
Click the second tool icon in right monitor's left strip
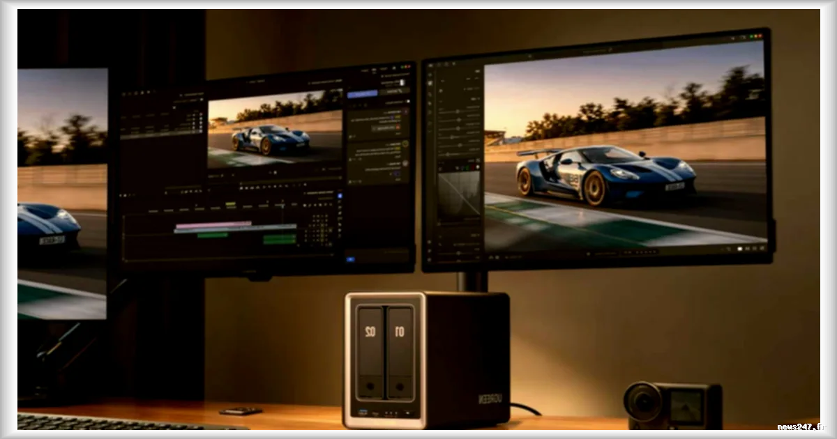click(x=430, y=83)
